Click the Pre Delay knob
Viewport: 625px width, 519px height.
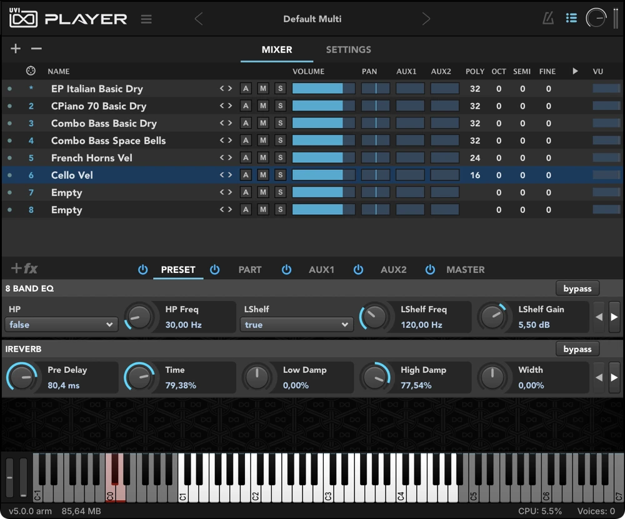pos(21,377)
